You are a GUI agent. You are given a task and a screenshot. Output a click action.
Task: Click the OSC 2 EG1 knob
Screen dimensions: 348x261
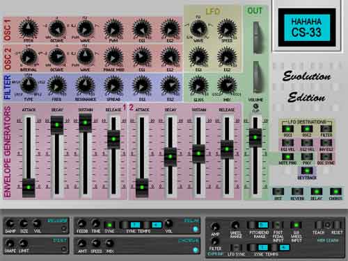(142, 58)
